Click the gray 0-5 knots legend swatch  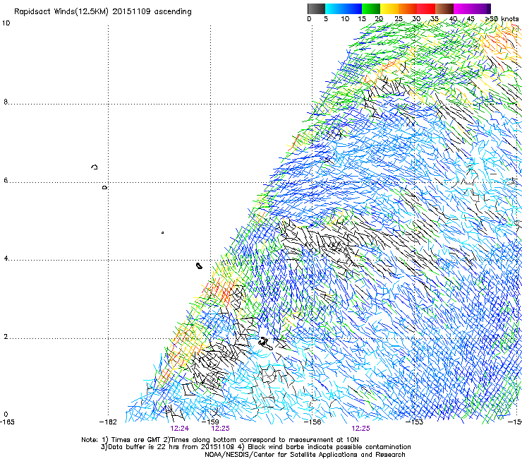[x=316, y=8]
